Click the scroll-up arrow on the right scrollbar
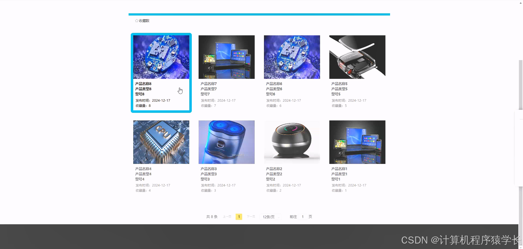Viewport: 523px width, 249px height. pyautogui.click(x=521, y=2)
